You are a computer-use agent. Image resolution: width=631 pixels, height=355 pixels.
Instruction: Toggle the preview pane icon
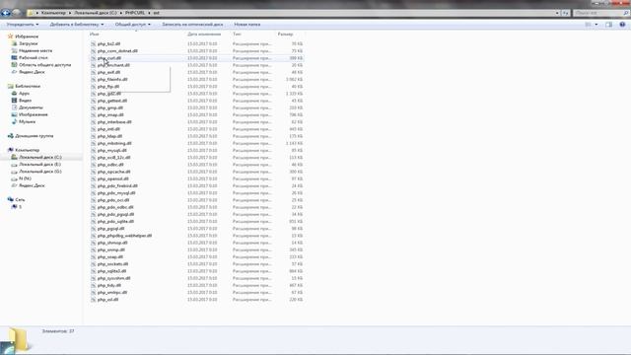coord(608,25)
